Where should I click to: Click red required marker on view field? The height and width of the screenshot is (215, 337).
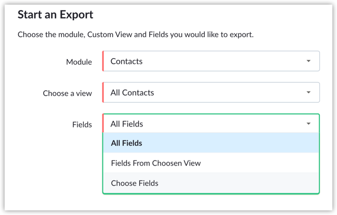(103, 93)
